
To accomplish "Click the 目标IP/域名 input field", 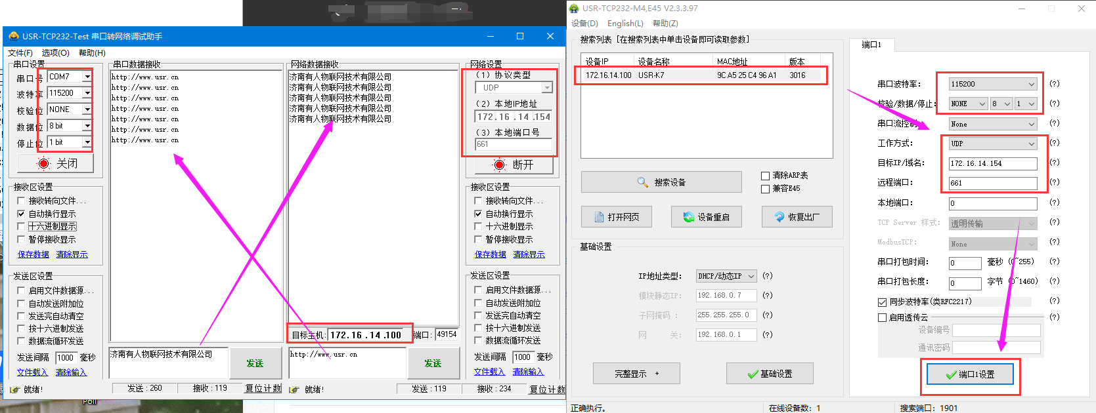I will coord(992,163).
